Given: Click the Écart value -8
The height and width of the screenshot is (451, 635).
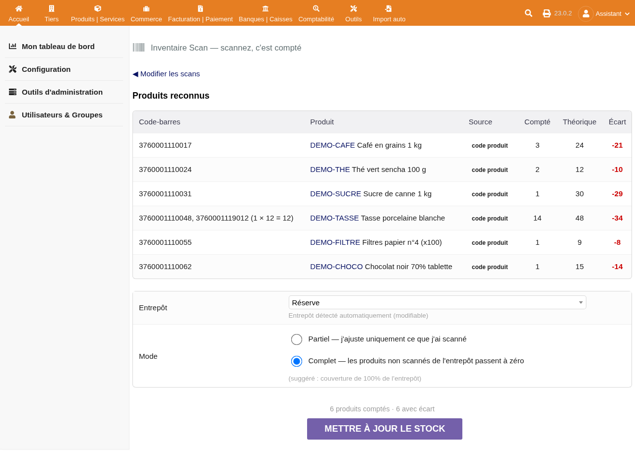Looking at the screenshot, I should pyautogui.click(x=617, y=242).
